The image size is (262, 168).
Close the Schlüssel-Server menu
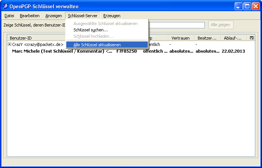[x=83, y=16]
